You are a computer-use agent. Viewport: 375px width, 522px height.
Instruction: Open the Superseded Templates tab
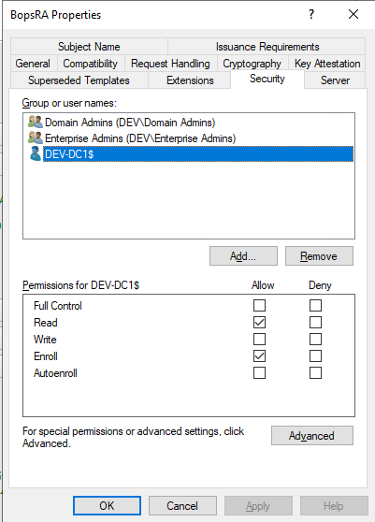(x=79, y=80)
